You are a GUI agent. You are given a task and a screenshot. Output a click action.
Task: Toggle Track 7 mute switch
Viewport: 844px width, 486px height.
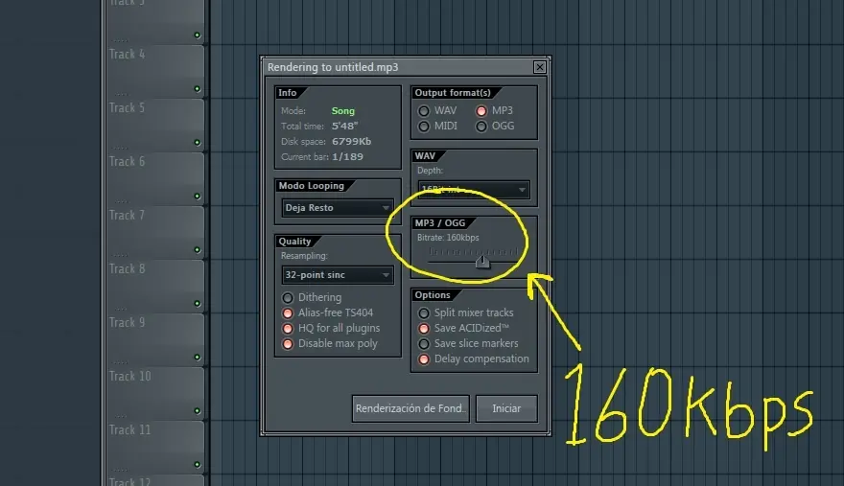pos(197,250)
